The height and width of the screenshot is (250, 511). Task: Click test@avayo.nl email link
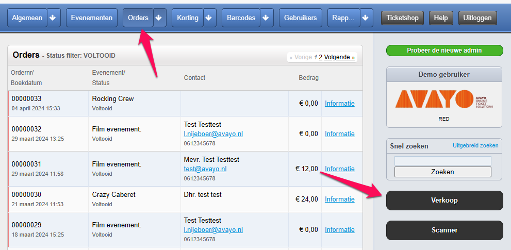[205, 169]
